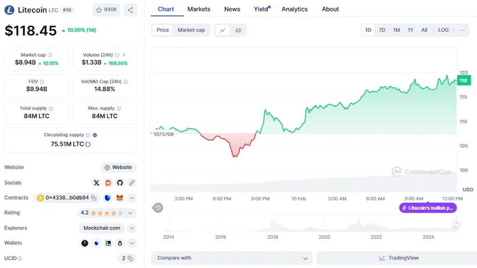477x268 pixels.
Task: Click the verified circulating supply badge
Action: coord(95,135)
